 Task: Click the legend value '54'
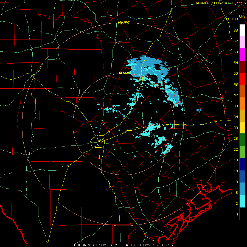point(236,63)
